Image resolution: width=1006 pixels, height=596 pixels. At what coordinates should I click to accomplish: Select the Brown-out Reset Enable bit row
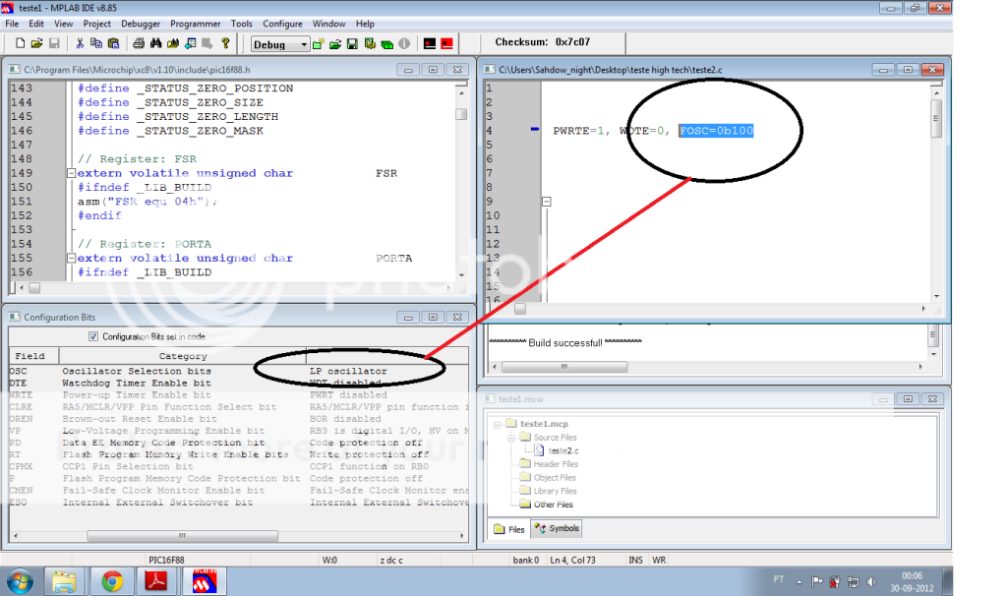(239, 419)
